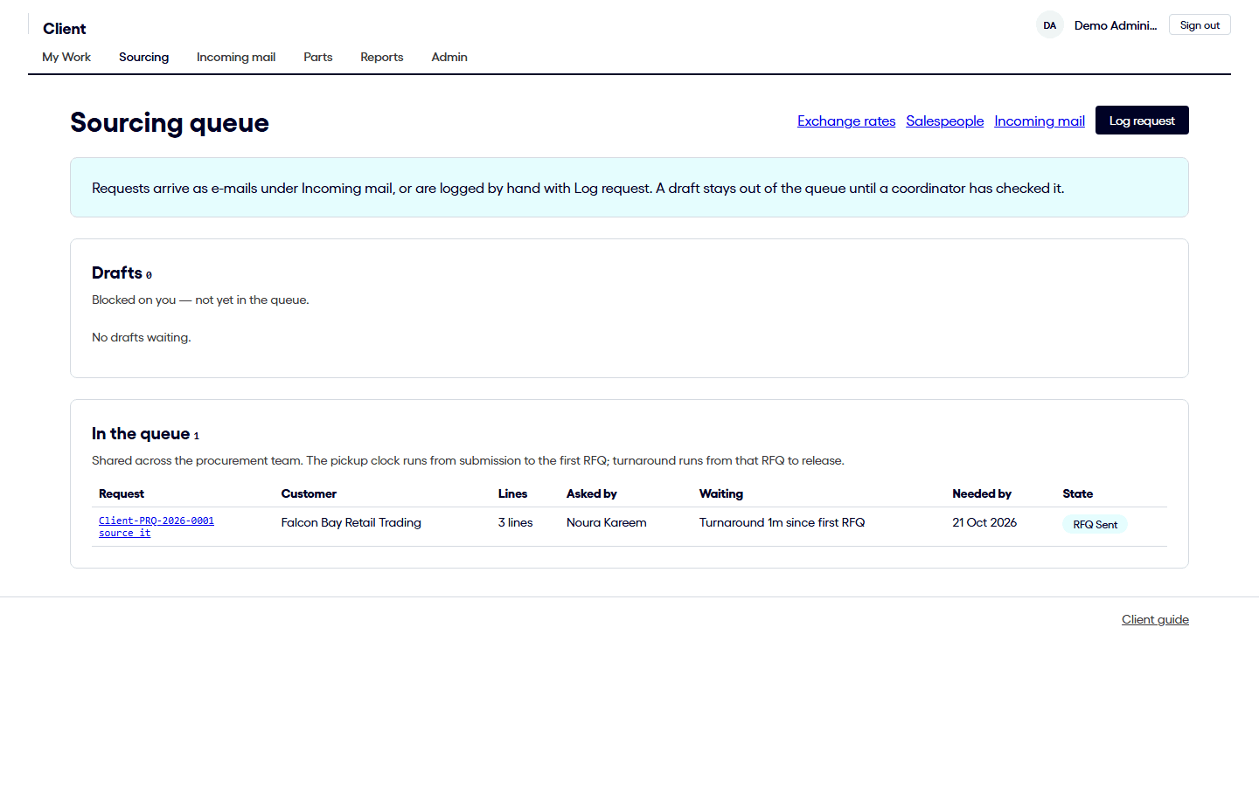Open the My Work tab
Image resolution: width=1259 pixels, height=786 pixels.
tap(66, 57)
